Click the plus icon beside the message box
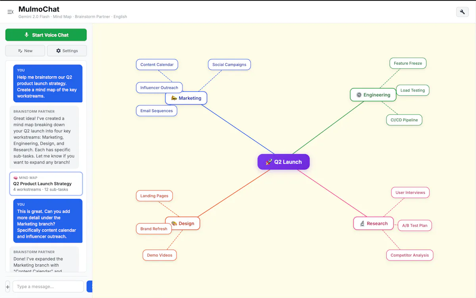The height and width of the screenshot is (298, 476). pyautogui.click(x=8, y=287)
